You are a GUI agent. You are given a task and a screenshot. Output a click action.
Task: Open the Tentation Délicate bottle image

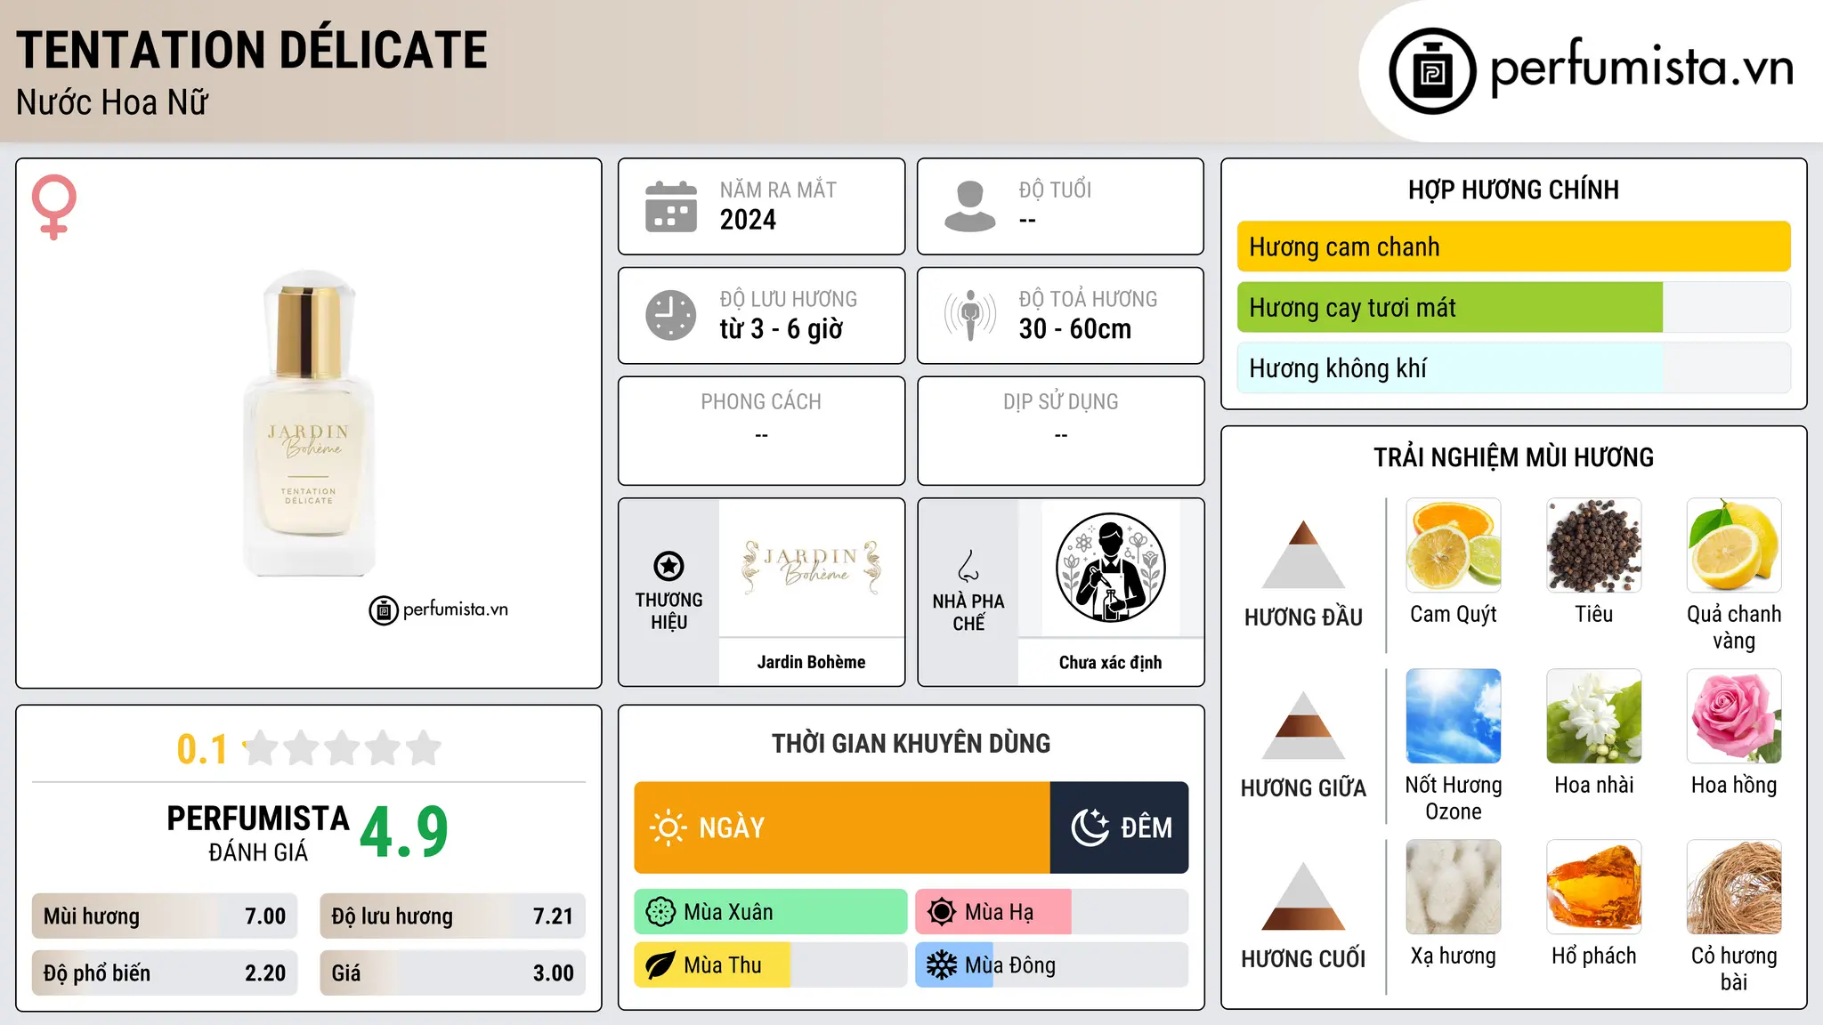[x=309, y=424]
